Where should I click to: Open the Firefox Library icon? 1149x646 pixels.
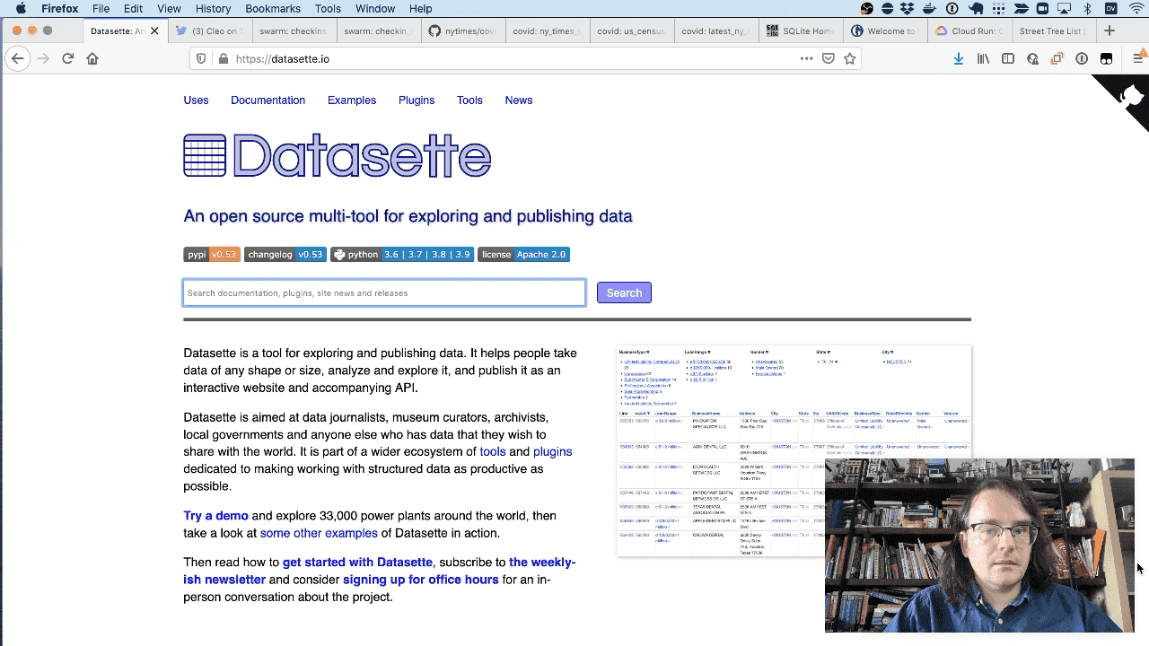983,57
